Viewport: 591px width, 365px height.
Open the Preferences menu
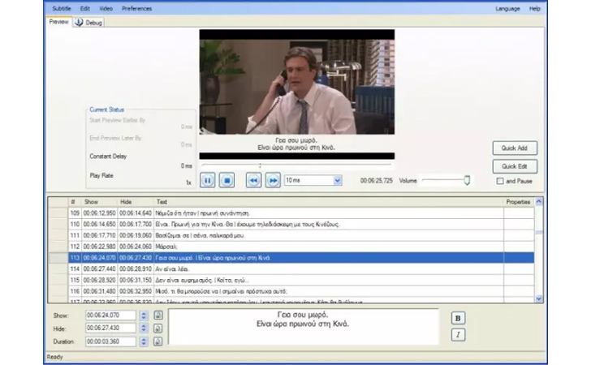tap(137, 8)
